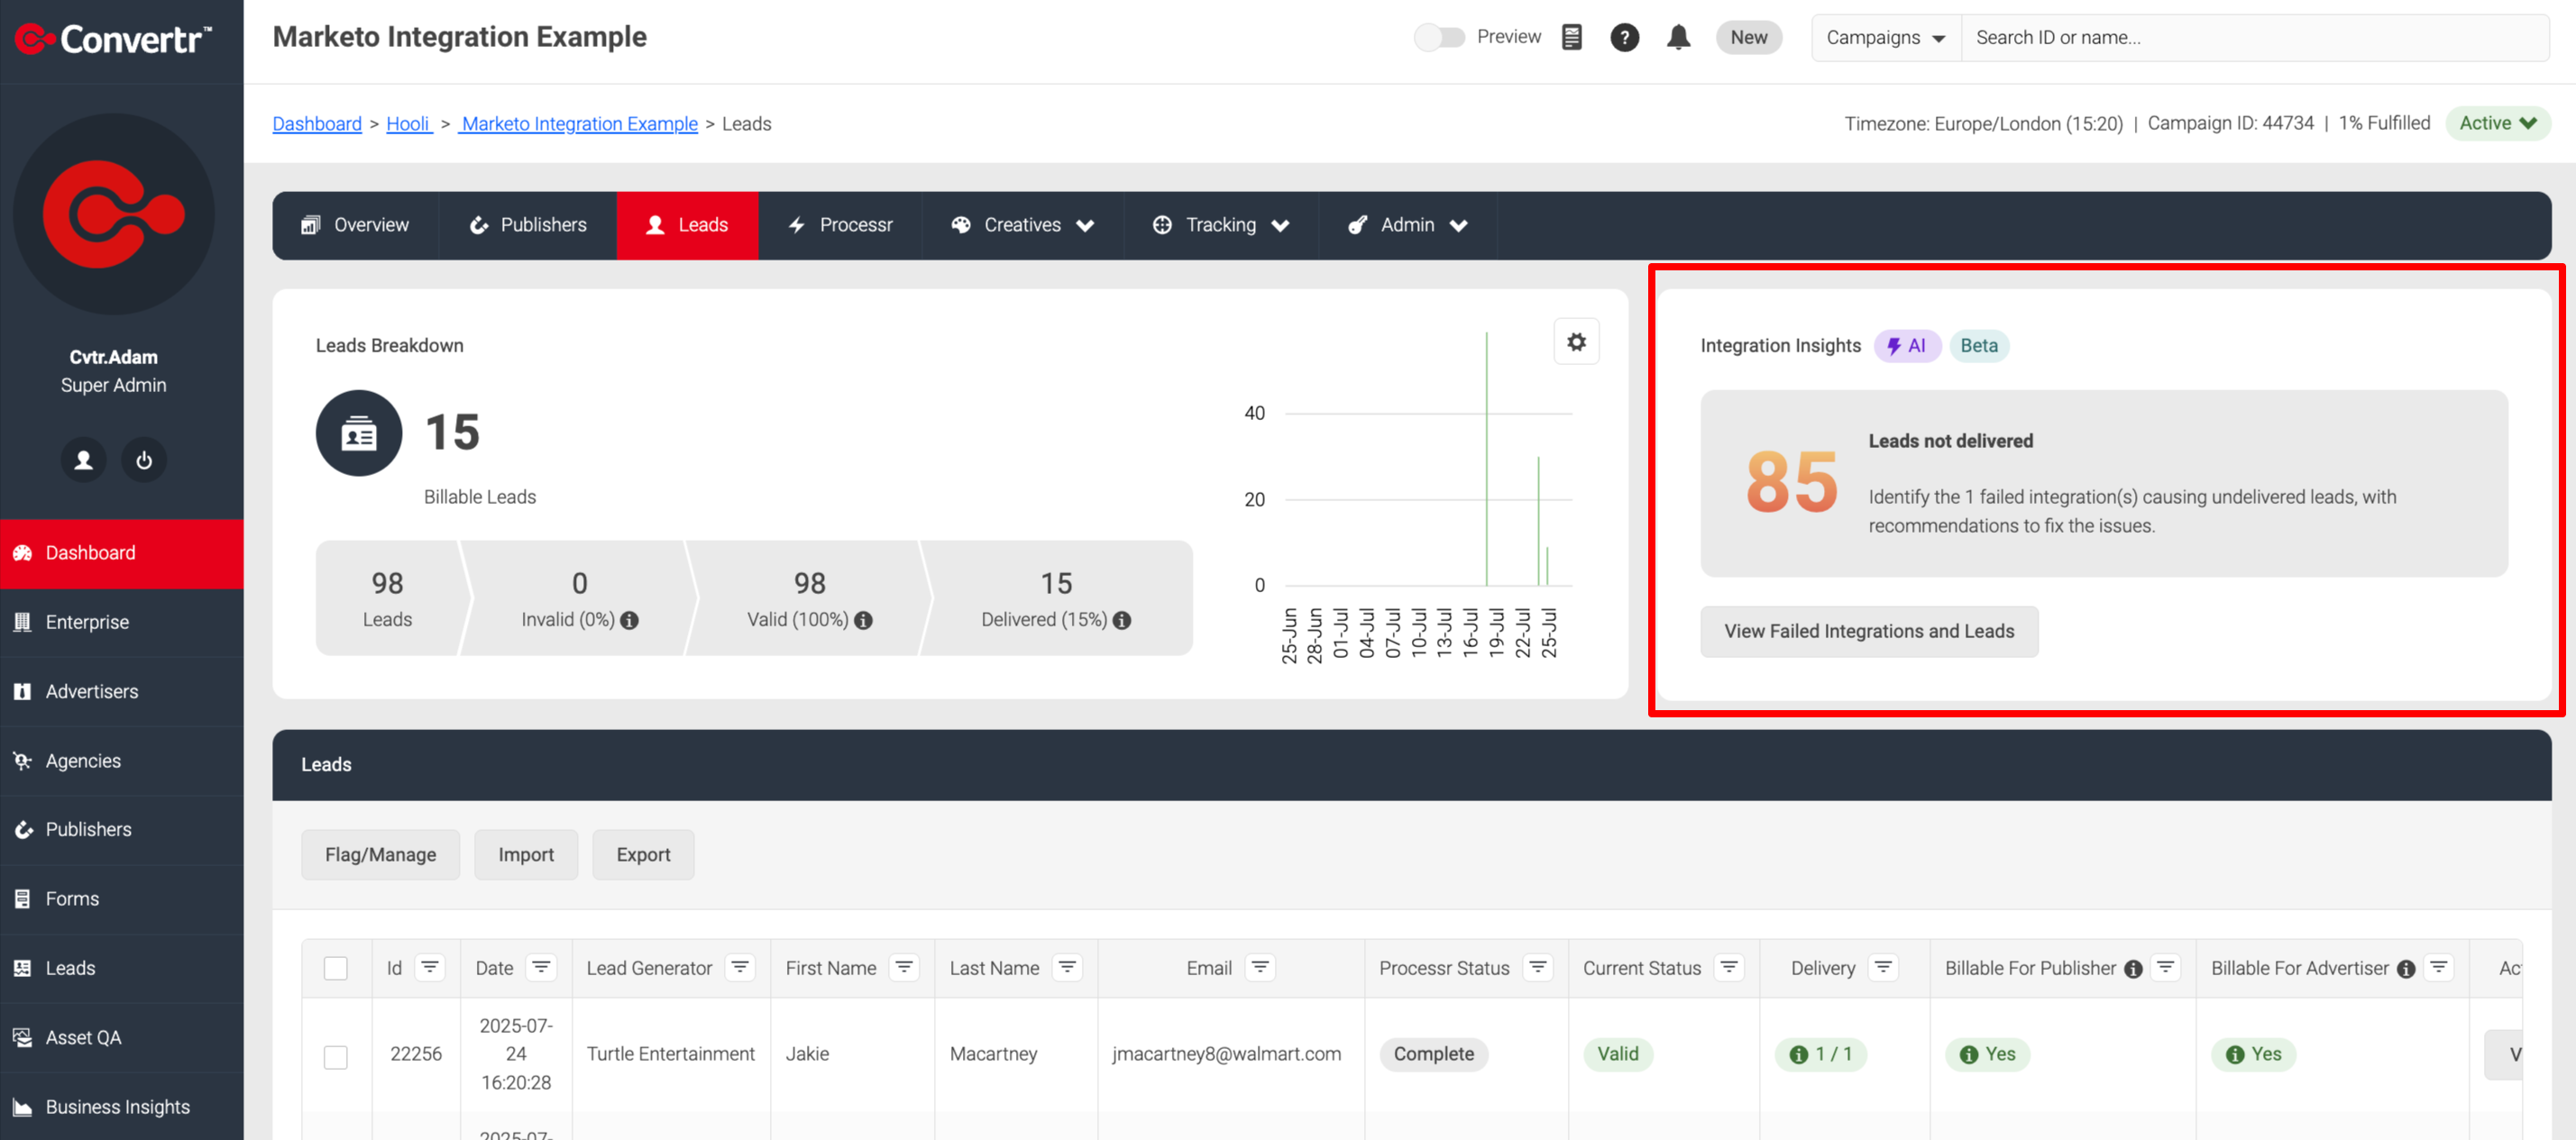Enable the Preview toggle
Screen dimensions: 2576x1140
(1440, 36)
